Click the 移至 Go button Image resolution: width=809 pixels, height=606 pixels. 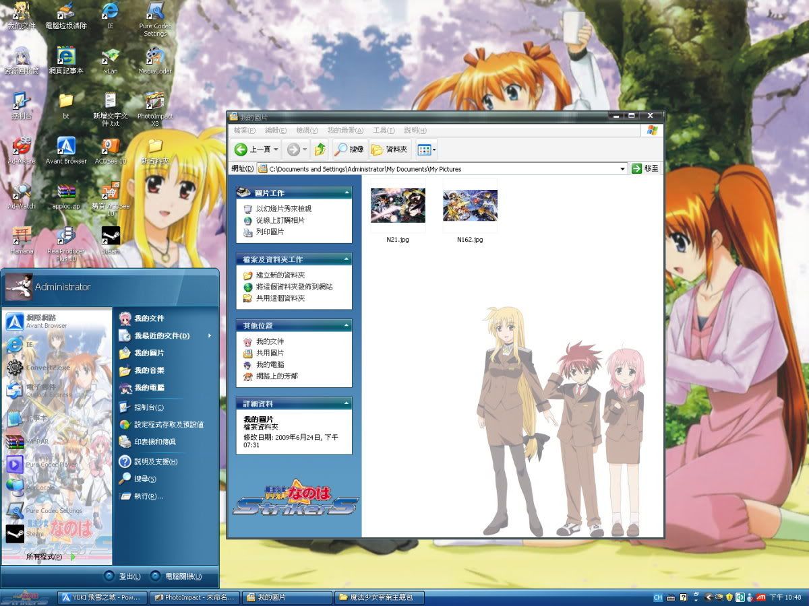(x=645, y=169)
